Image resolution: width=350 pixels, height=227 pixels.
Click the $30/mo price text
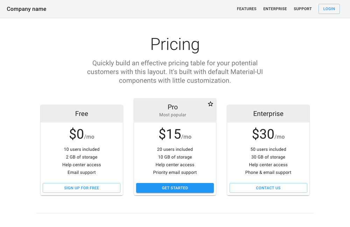(268, 134)
